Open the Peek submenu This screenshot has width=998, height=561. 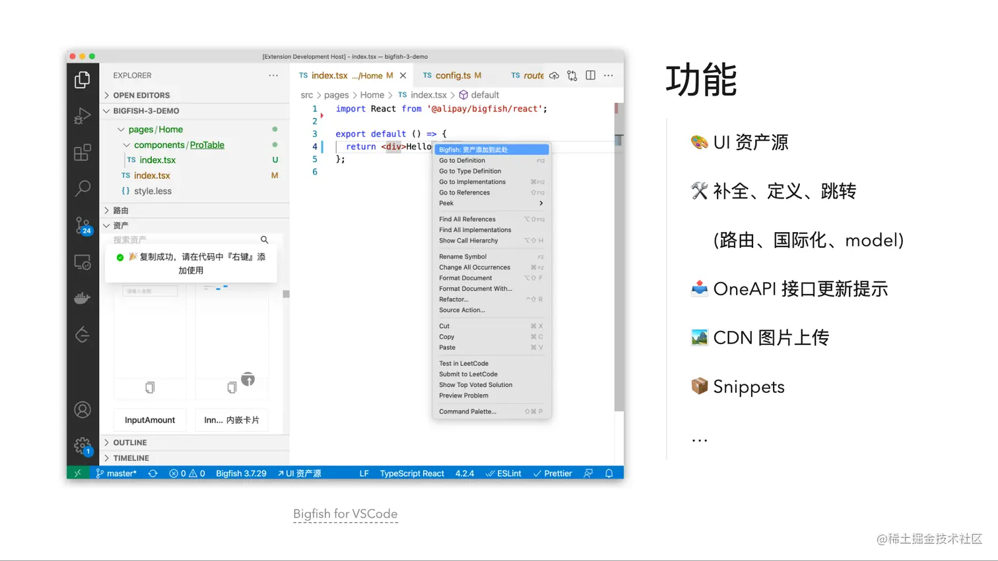491,203
